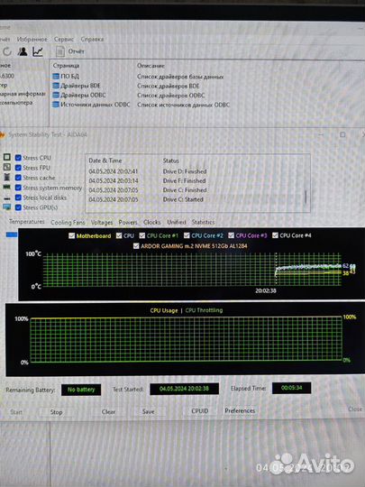This screenshot has width=365, height=487.
Task: Select the Драйверы BDE list item
Action: [x=77, y=86]
